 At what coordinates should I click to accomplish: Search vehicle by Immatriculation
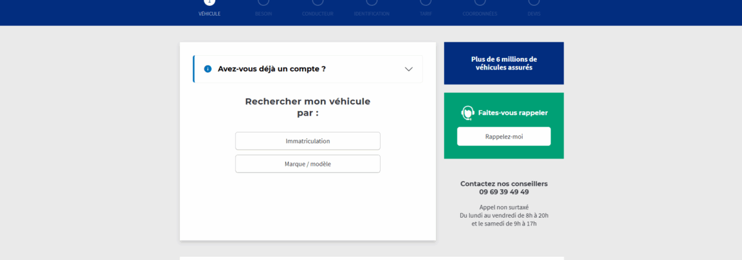pos(307,141)
